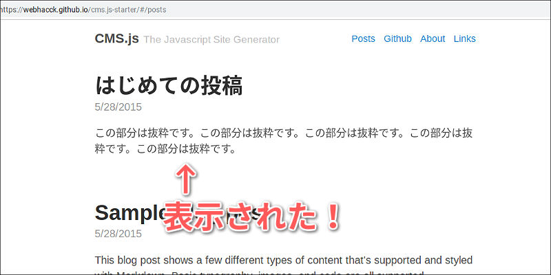Viewport: 551px width, 275px height.
Task: Open the Links page in navigation
Action: (464, 38)
